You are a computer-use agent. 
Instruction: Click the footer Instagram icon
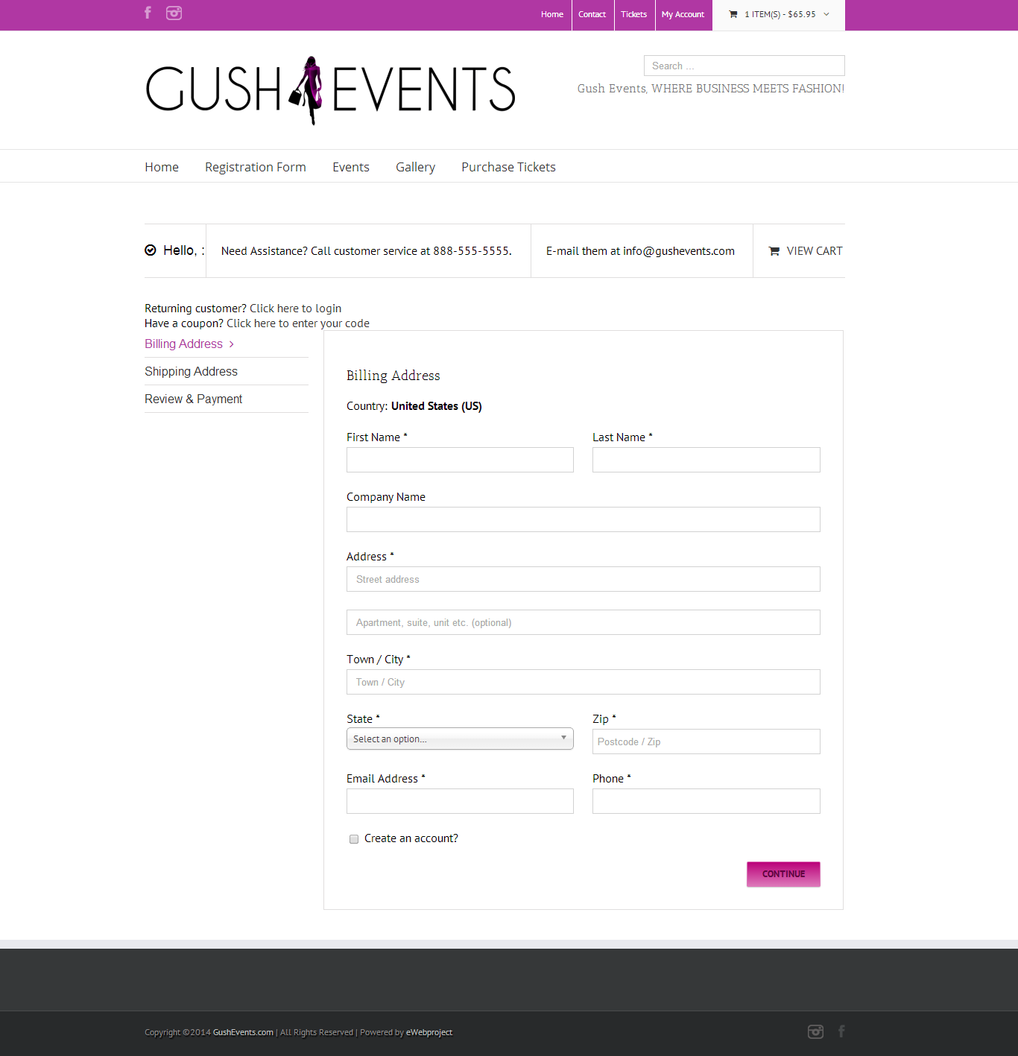point(815,1031)
